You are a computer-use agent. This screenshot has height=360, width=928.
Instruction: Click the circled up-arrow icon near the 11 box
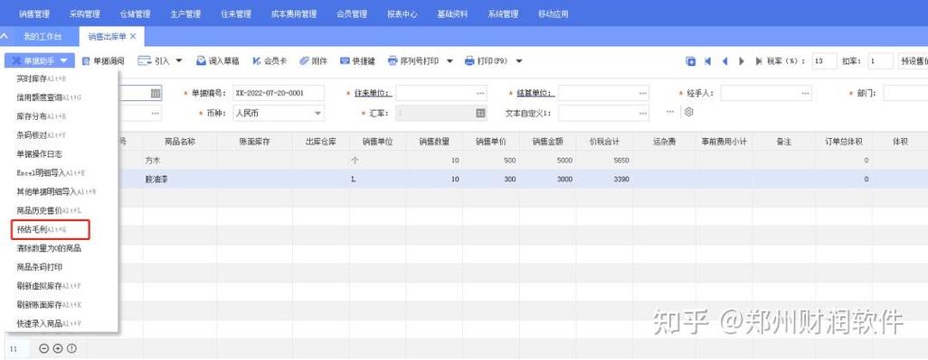(71, 348)
